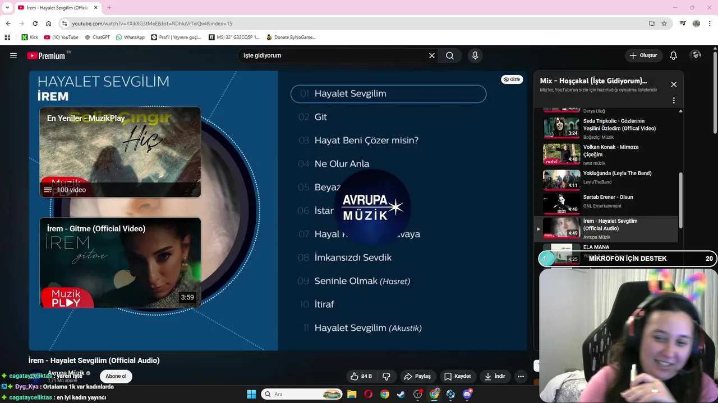The width and height of the screenshot is (718, 403).
Task: Open the Kick bookmark
Action: pyautogui.click(x=30, y=38)
